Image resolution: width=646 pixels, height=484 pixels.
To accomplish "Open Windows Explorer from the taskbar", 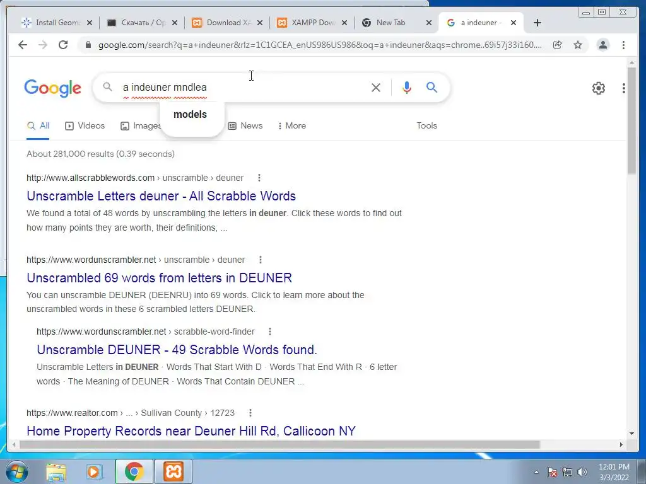I will pyautogui.click(x=56, y=471).
